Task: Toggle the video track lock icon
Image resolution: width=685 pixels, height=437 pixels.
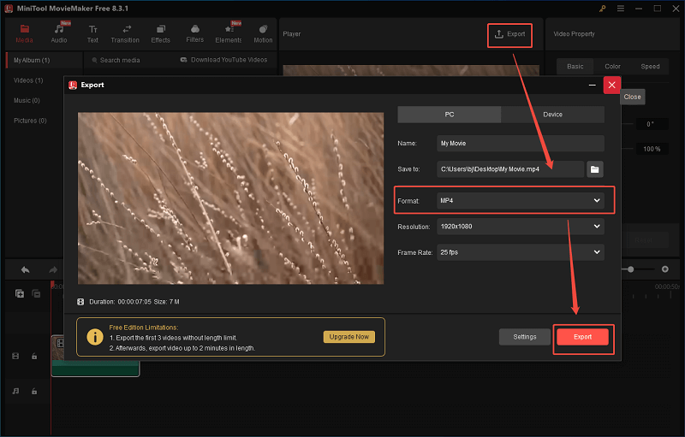Action: coord(34,356)
